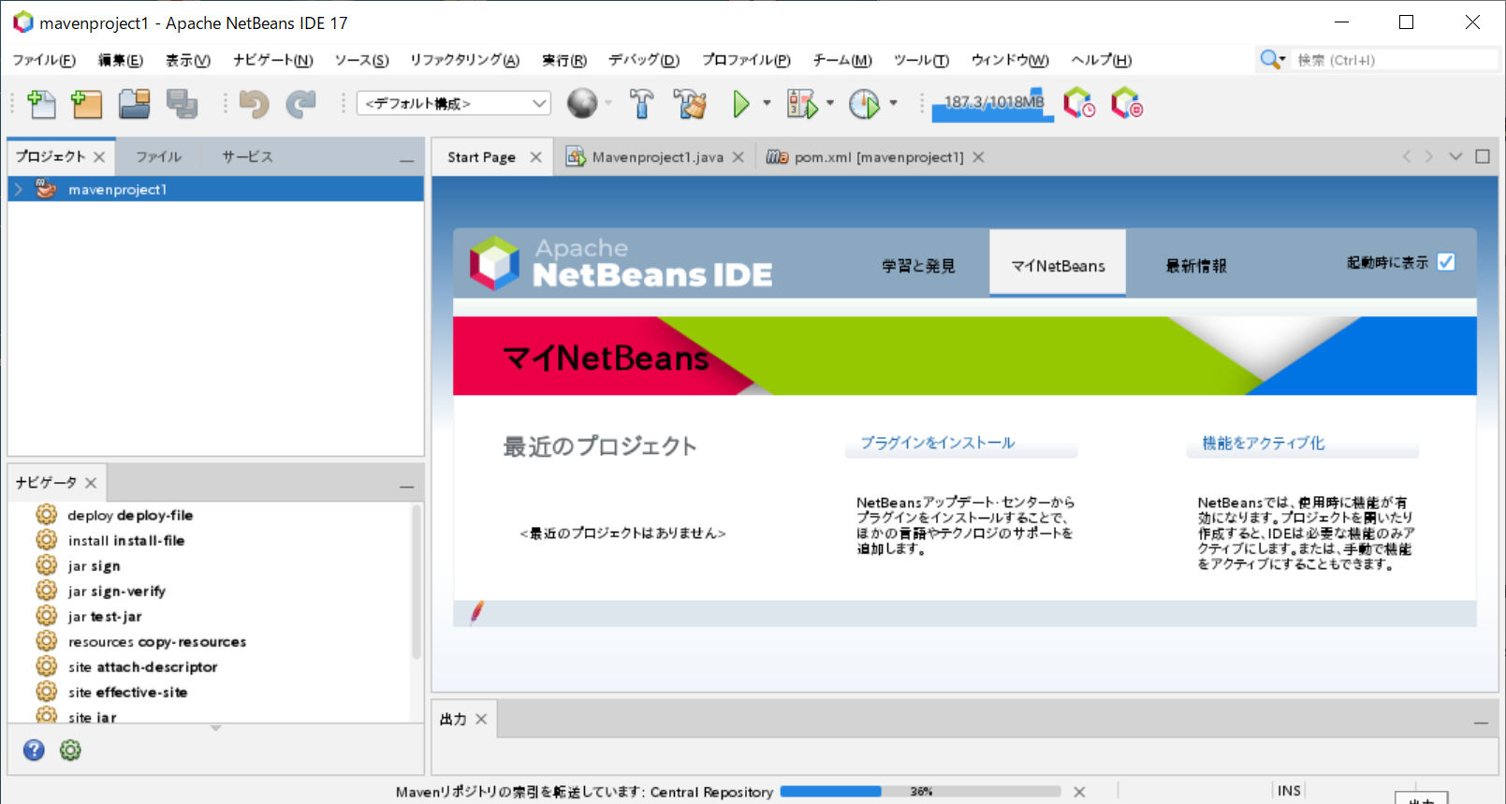Click the New Project toolbar icon

tap(86, 104)
